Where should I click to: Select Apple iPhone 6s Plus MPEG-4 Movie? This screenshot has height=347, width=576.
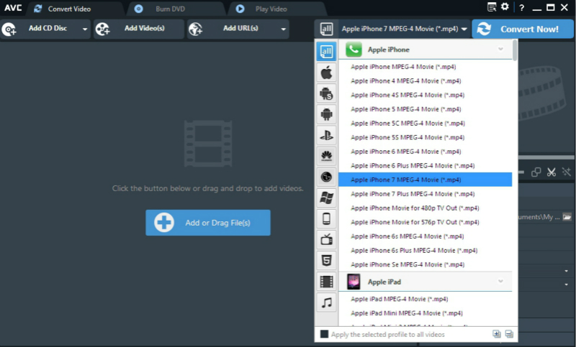[425, 250]
